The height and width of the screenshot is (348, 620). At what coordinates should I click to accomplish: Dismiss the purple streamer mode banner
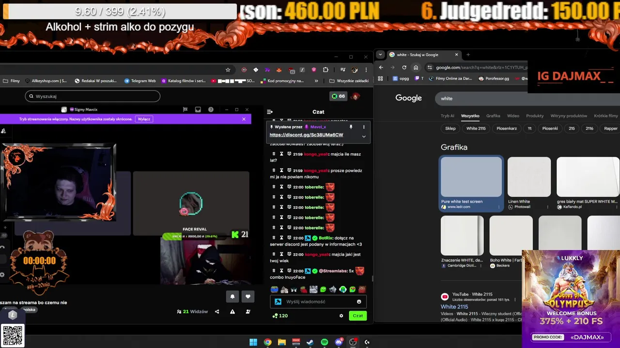coord(244,119)
